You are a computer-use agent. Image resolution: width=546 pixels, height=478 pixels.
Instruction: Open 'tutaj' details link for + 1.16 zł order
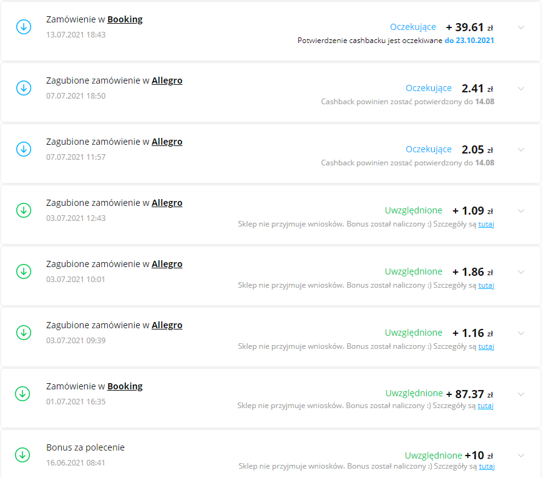coord(486,346)
